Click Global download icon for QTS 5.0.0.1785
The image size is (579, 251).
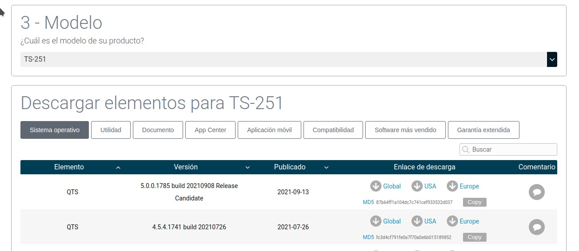[376, 186]
